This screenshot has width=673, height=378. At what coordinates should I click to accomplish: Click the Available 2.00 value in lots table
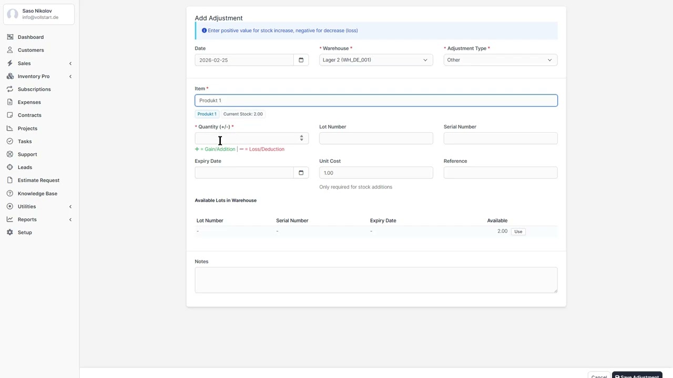(x=502, y=232)
